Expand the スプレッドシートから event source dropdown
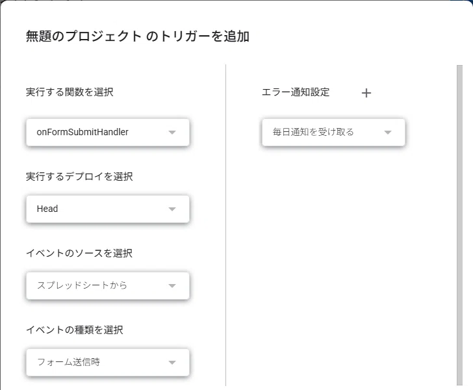473x390 pixels. [108, 285]
